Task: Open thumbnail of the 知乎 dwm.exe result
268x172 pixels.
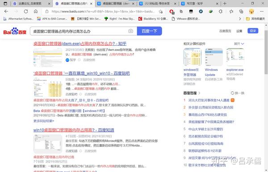Action: point(48,58)
